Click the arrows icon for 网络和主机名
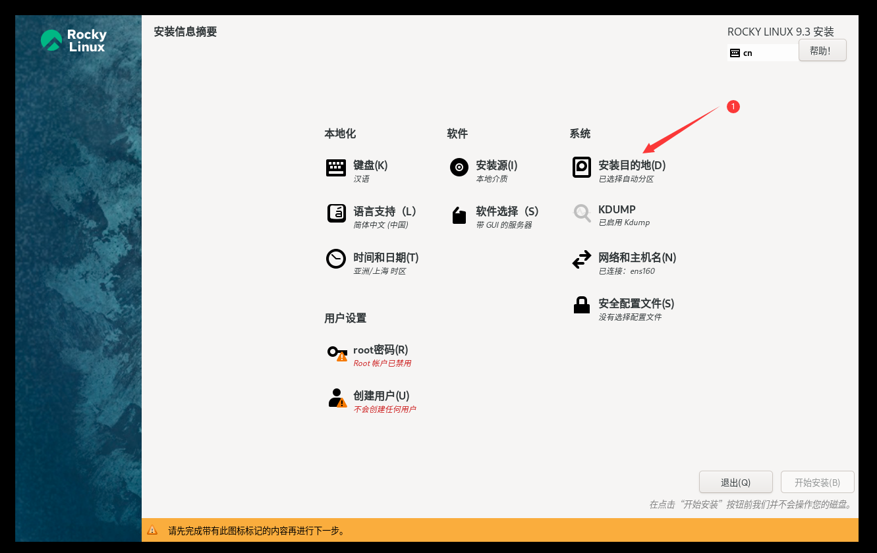The image size is (877, 553). [x=582, y=259]
